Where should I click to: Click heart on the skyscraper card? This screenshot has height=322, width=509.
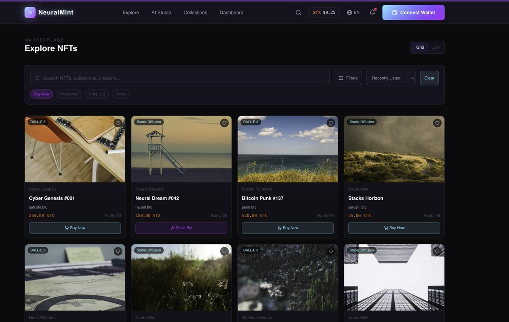437,251
